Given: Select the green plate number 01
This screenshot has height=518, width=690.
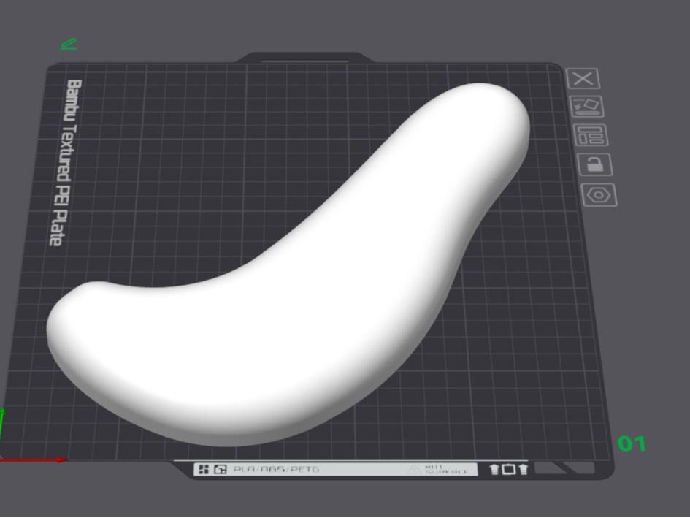Looking at the screenshot, I should click(x=632, y=443).
